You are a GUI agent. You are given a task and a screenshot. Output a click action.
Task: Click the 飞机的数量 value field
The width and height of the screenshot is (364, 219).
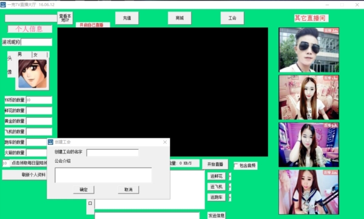[39, 132]
